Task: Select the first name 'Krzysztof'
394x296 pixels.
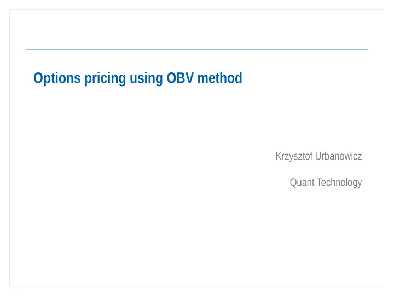Action: point(294,157)
